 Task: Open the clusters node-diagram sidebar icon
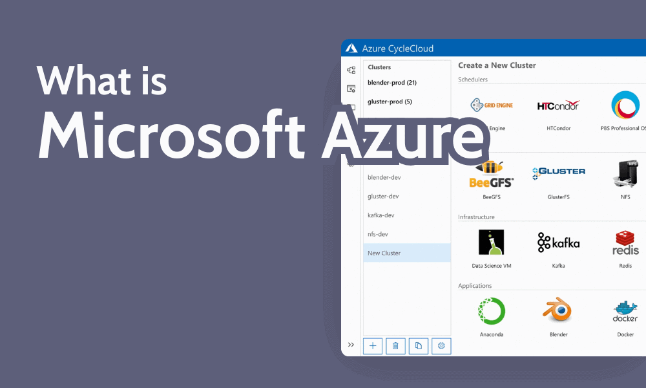click(351, 70)
